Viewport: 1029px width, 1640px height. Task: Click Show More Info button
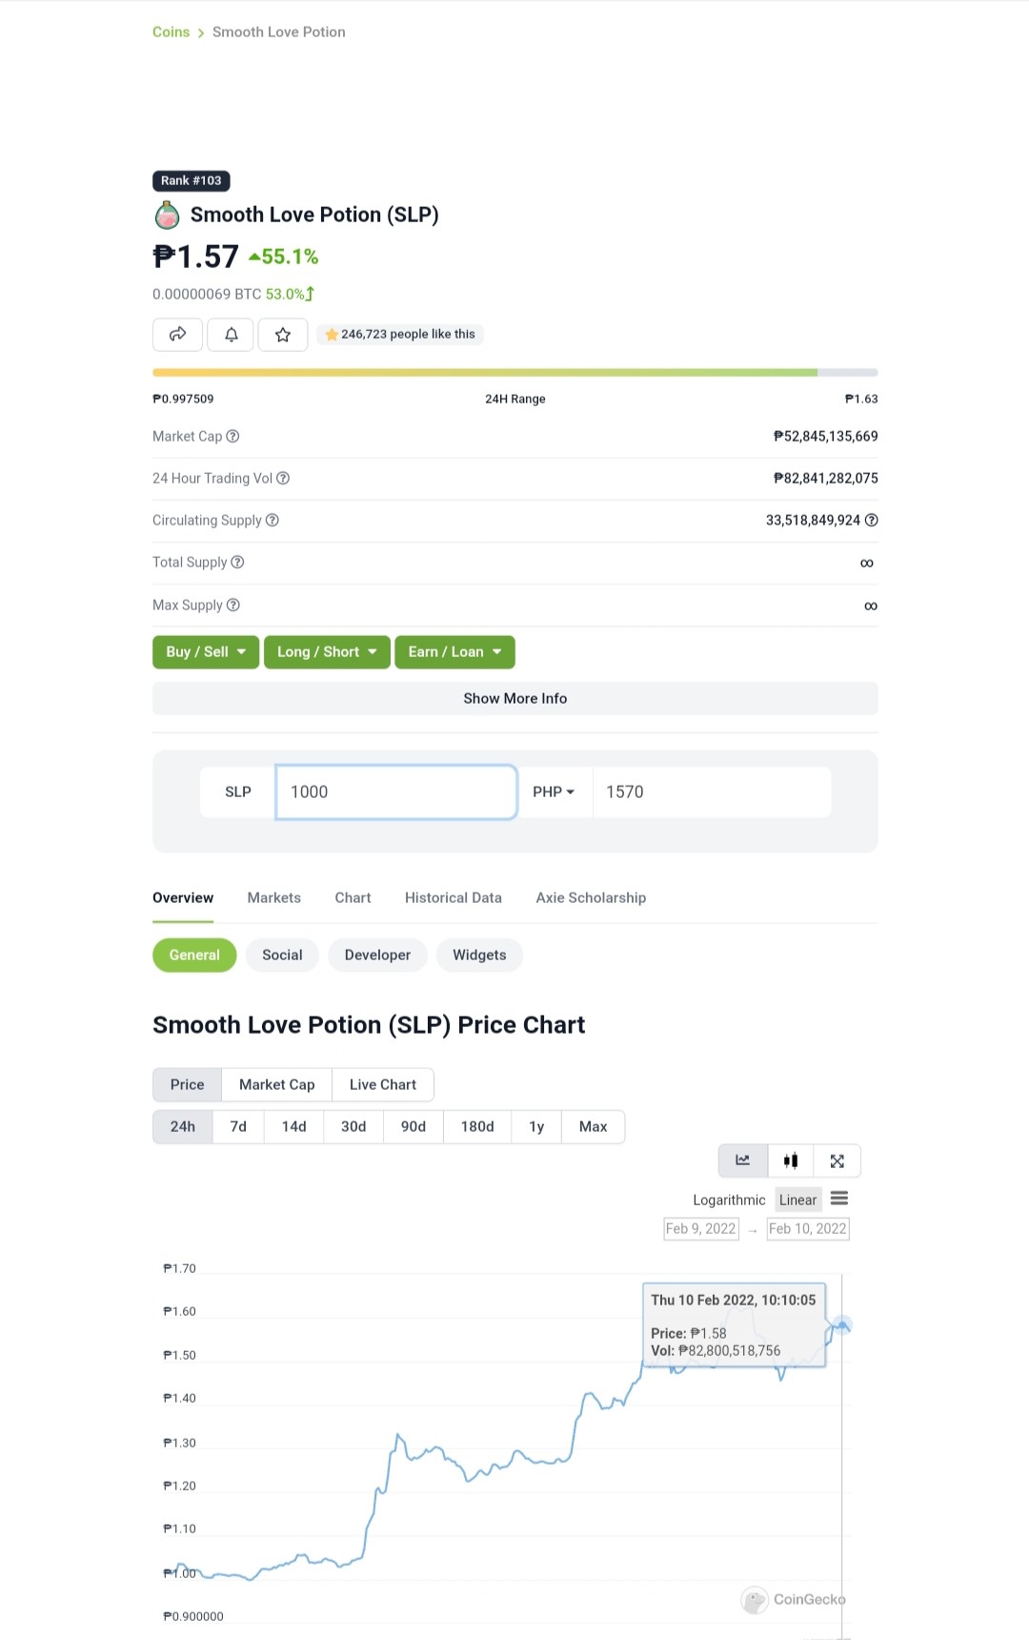tap(515, 698)
